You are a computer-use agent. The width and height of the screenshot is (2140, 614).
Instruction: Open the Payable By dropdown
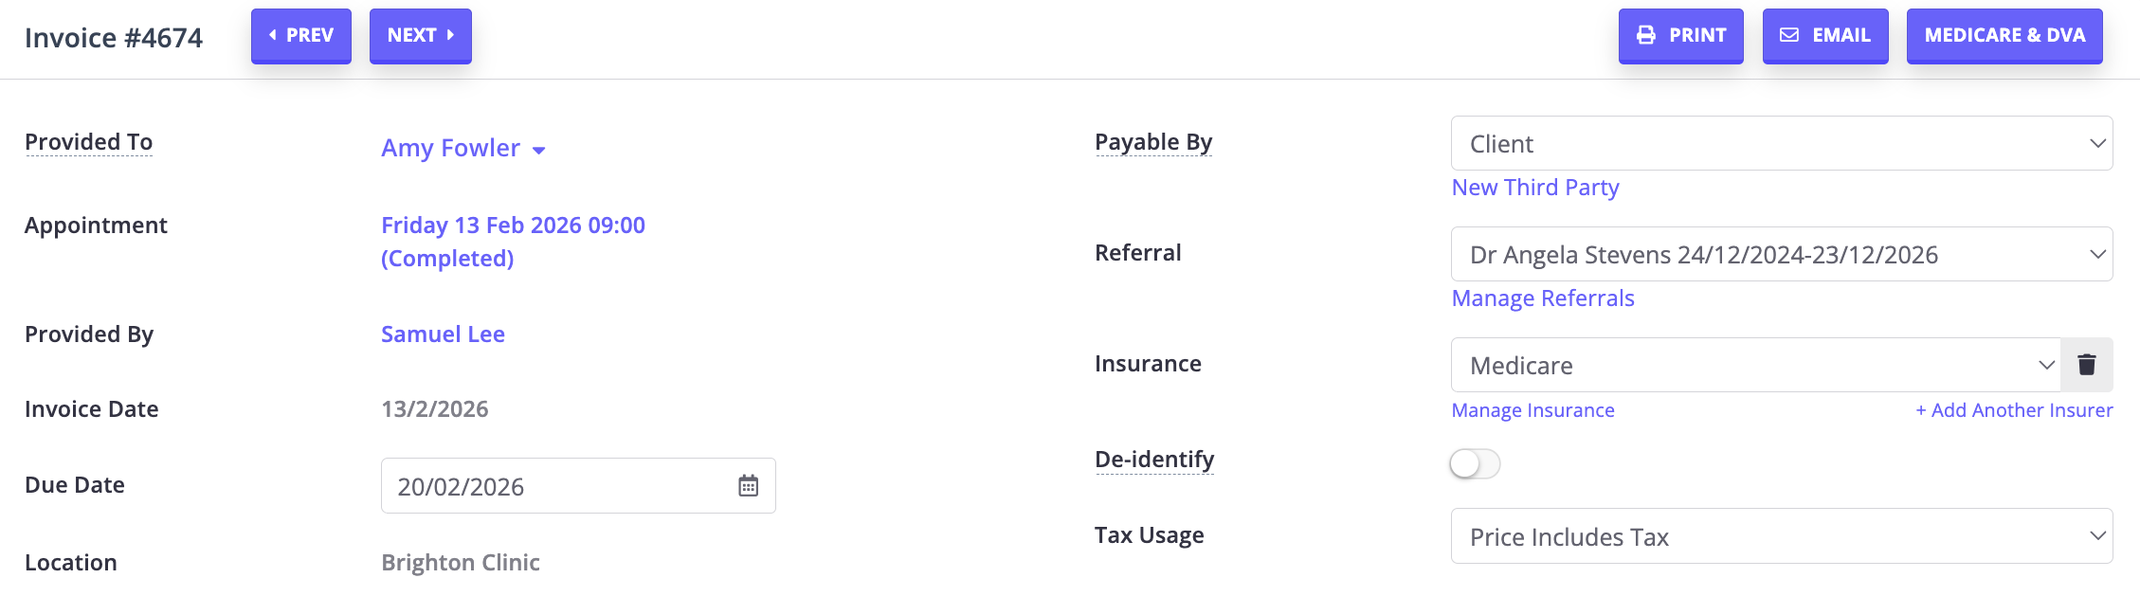(x=1781, y=144)
